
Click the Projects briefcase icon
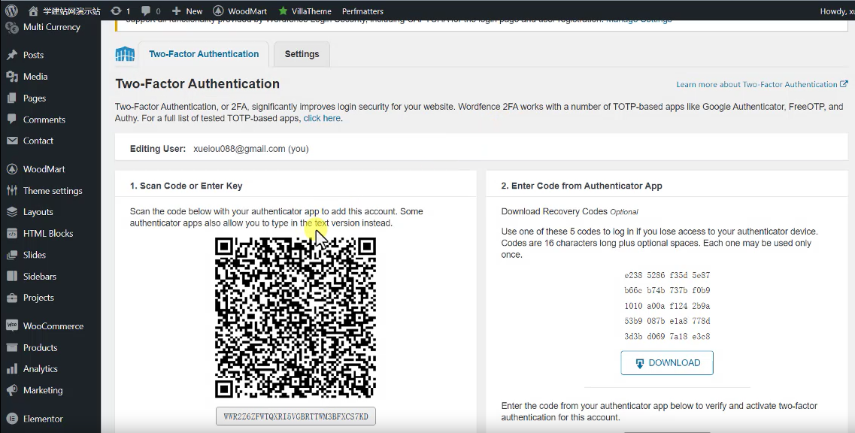pos(11,298)
